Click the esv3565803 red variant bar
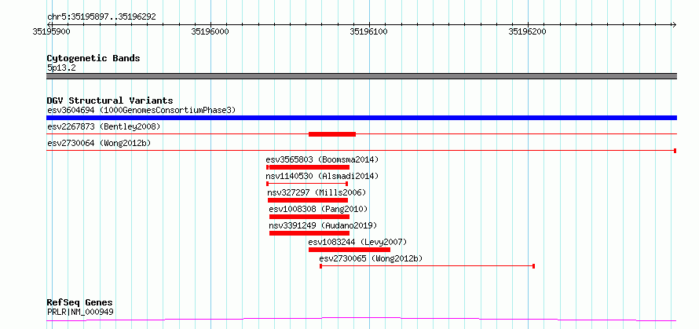Image resolution: width=699 pixels, height=329 pixels. click(x=308, y=167)
